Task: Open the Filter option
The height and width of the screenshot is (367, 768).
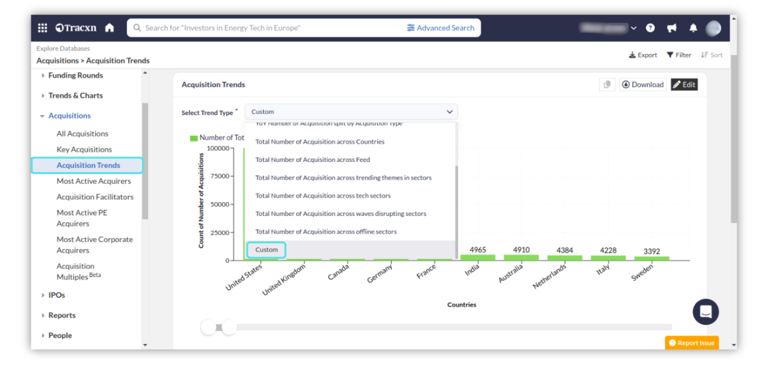Action: click(679, 55)
